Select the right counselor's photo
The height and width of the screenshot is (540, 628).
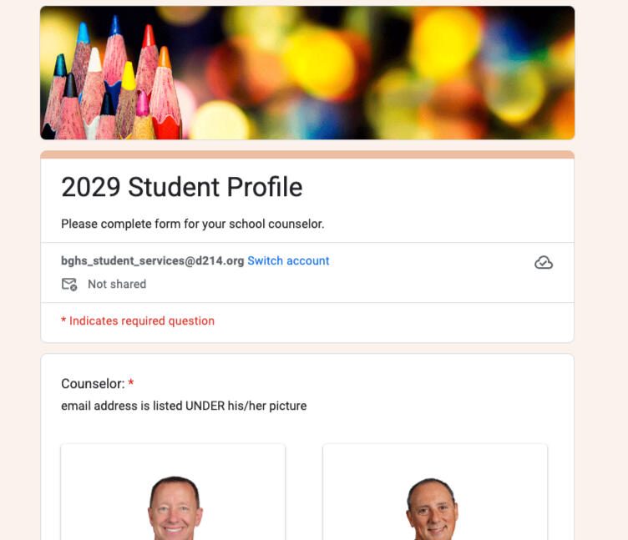432,507
